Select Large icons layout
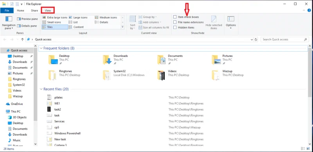The height and width of the screenshot is (152, 313). [x=78, y=17]
